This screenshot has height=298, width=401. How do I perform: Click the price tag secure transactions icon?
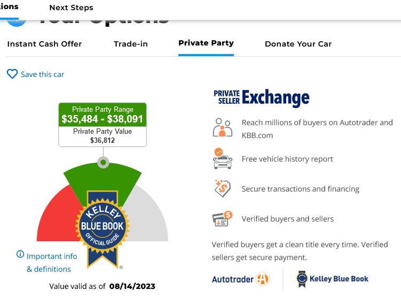point(223,188)
